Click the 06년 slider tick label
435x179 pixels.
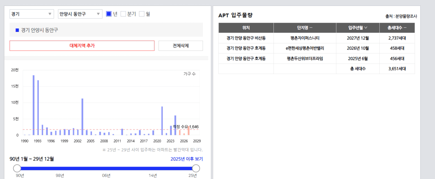pos(106,176)
